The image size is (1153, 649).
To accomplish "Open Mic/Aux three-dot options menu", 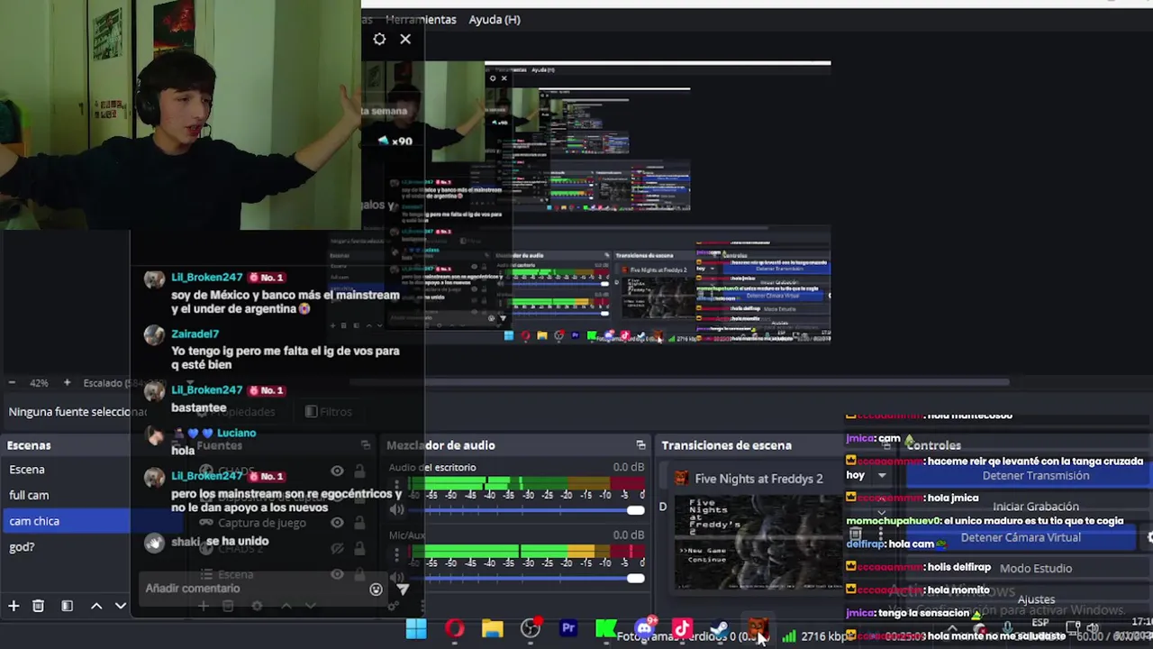I will pos(396,553).
